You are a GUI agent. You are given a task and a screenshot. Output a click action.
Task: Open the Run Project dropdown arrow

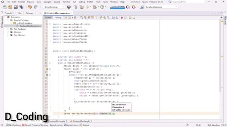[91, 7]
